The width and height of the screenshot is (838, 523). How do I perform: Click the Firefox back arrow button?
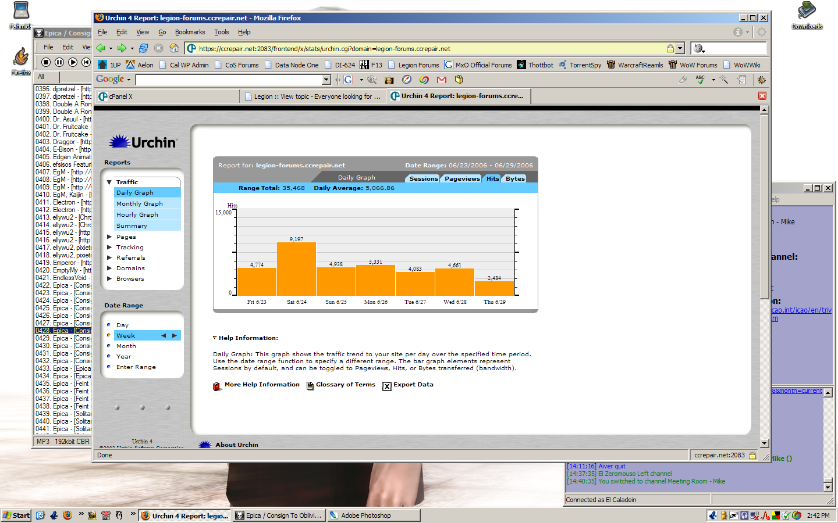click(101, 48)
